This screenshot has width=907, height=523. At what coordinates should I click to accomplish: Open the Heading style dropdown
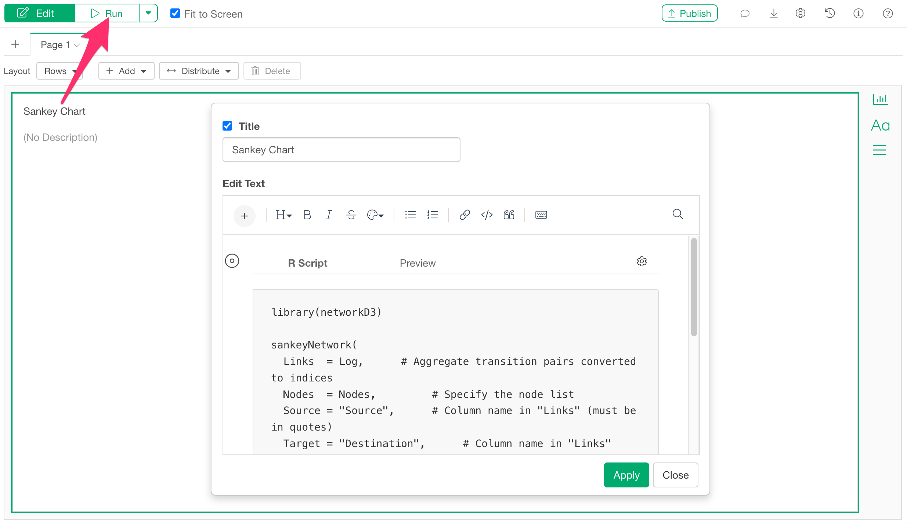point(283,215)
